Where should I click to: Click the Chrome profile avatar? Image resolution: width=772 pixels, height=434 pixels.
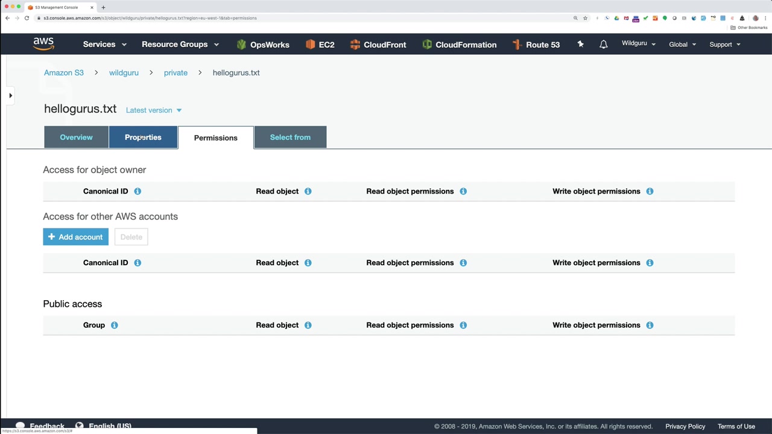pos(755,18)
